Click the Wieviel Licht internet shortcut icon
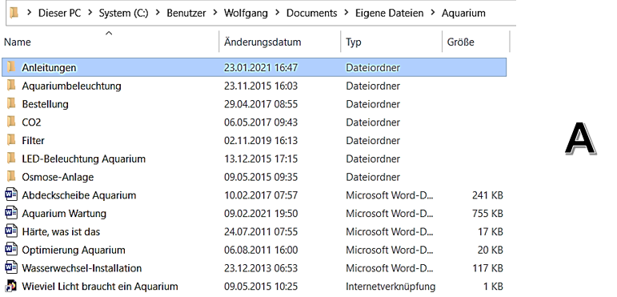Screen dimensions: 617x297 [x=11, y=286]
